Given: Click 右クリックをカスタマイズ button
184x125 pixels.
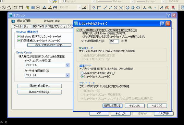Looking at the screenshot, I should pyautogui.click(x=49, y=45).
